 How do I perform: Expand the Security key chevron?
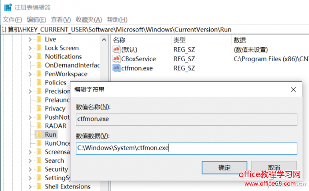(30, 169)
